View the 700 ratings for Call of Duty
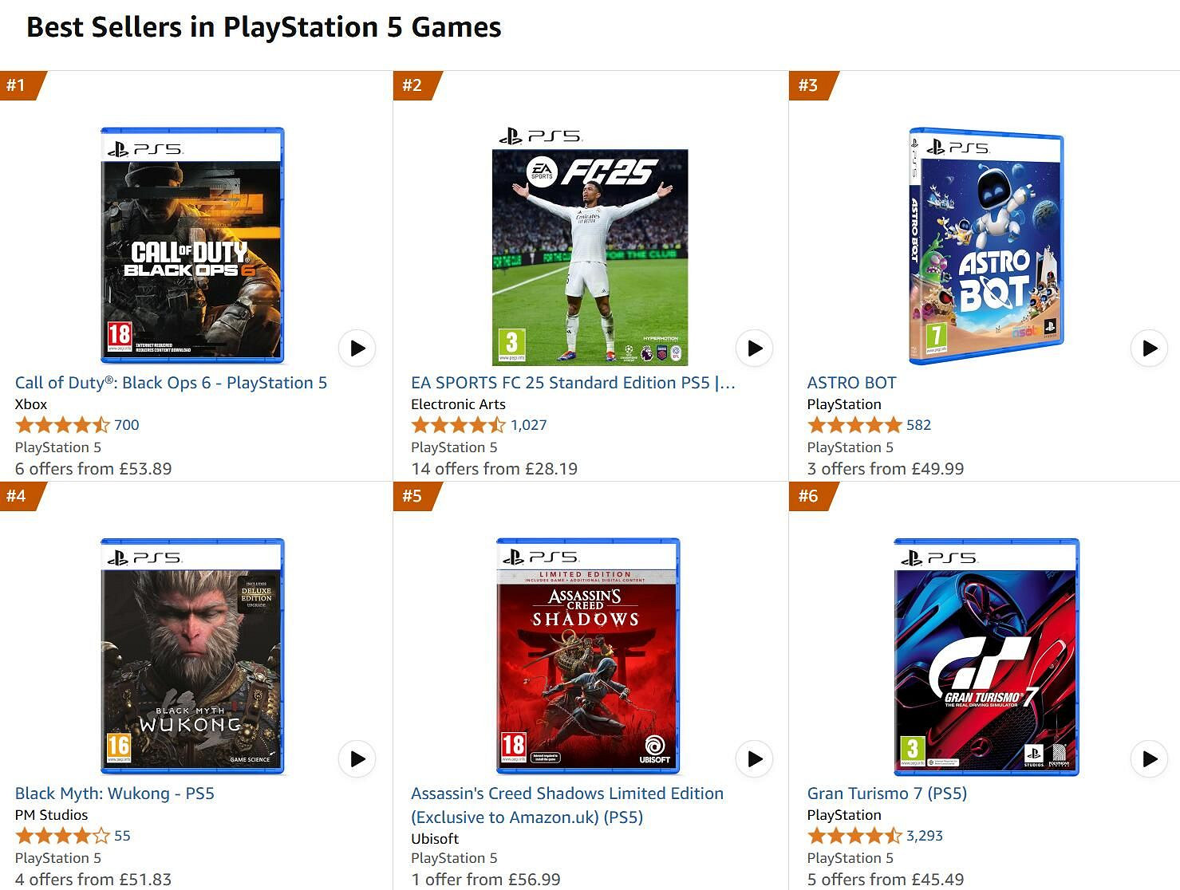 click(x=126, y=425)
